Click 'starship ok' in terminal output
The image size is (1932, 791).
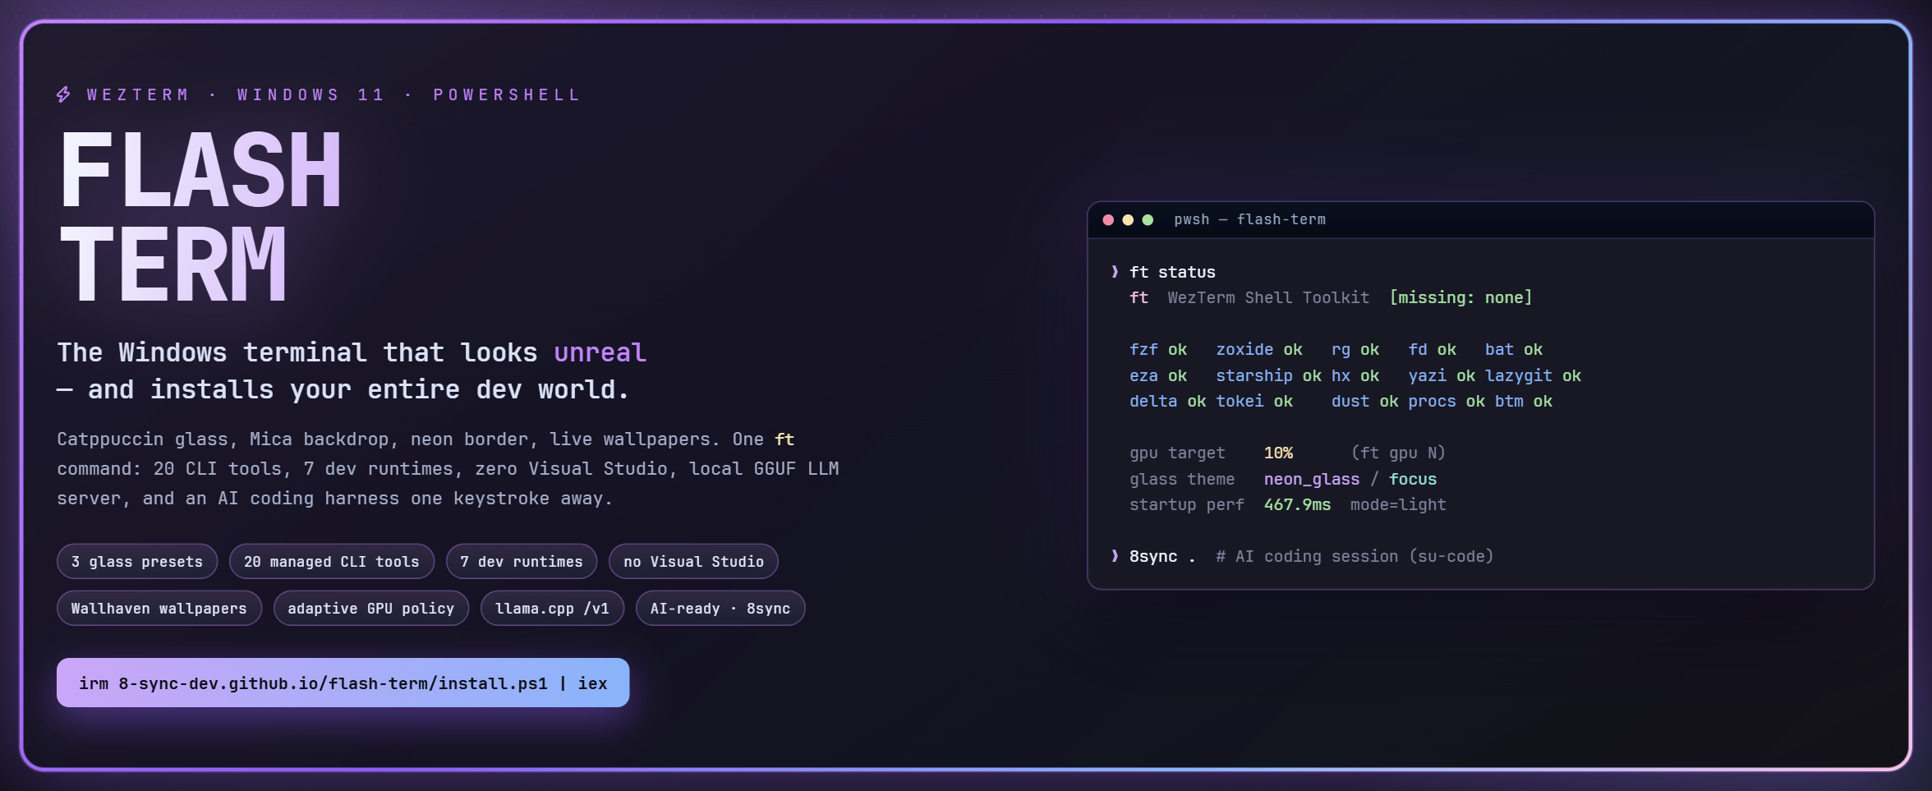point(1268,375)
